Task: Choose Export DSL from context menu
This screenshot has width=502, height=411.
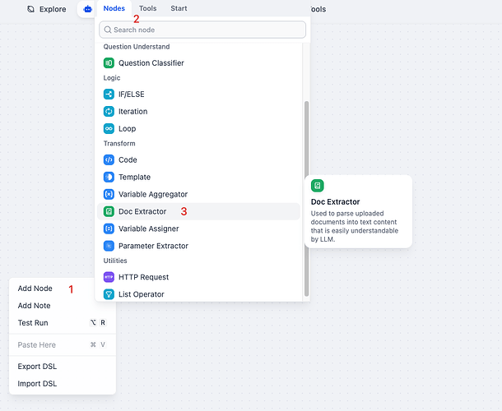Action: coord(63,367)
